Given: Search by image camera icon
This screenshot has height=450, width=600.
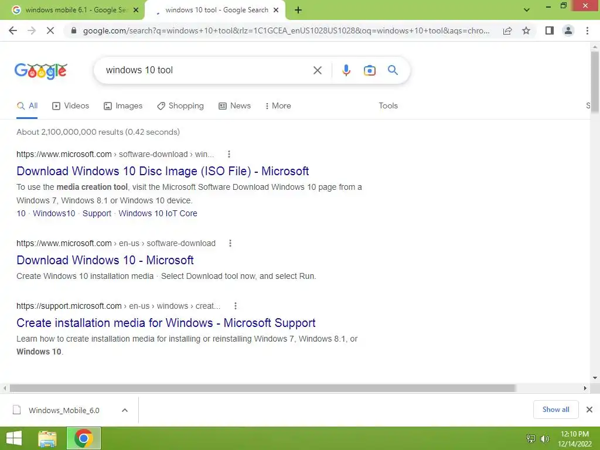Looking at the screenshot, I should (369, 70).
